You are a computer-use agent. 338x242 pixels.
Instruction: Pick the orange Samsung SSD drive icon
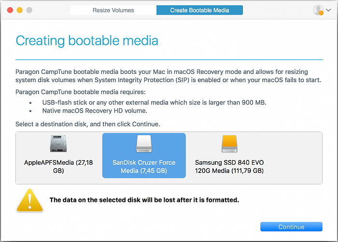[x=229, y=144]
